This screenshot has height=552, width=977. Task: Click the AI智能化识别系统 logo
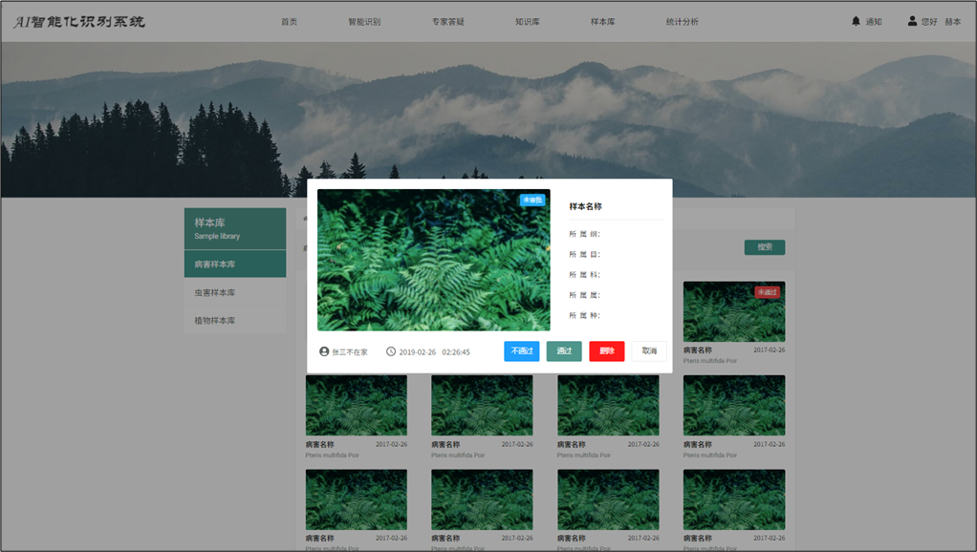79,21
